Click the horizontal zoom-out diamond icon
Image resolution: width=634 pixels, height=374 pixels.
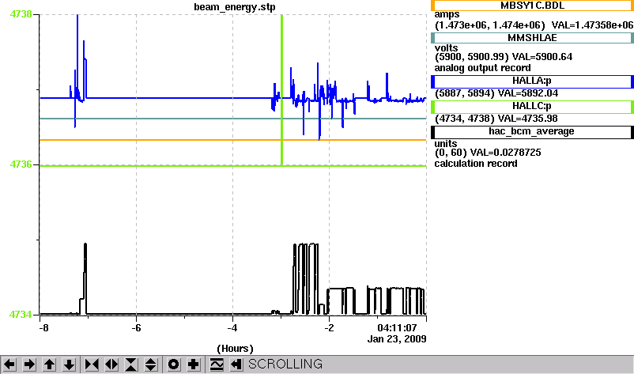(x=111, y=365)
